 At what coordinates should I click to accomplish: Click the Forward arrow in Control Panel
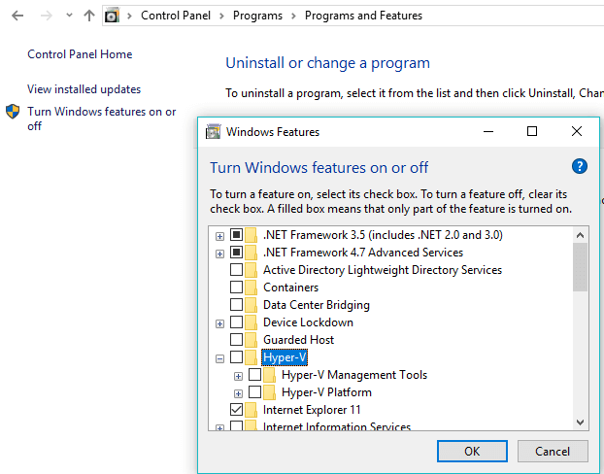click(x=47, y=16)
